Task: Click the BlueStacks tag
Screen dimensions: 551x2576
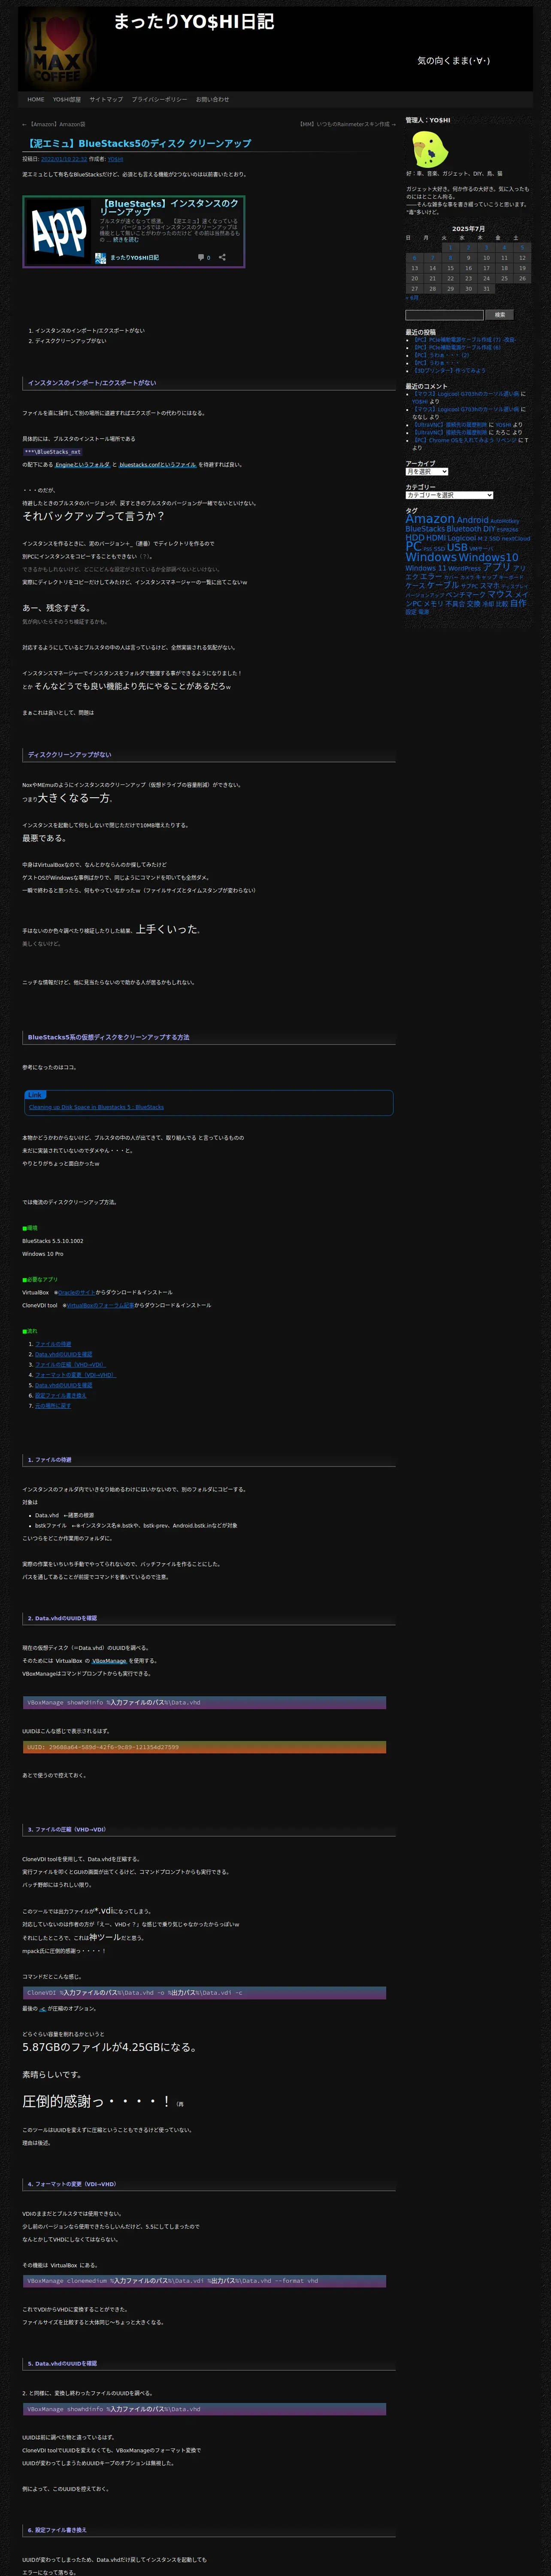Action: point(425,529)
